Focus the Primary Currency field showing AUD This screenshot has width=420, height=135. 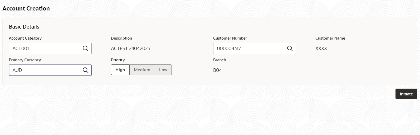click(x=50, y=70)
